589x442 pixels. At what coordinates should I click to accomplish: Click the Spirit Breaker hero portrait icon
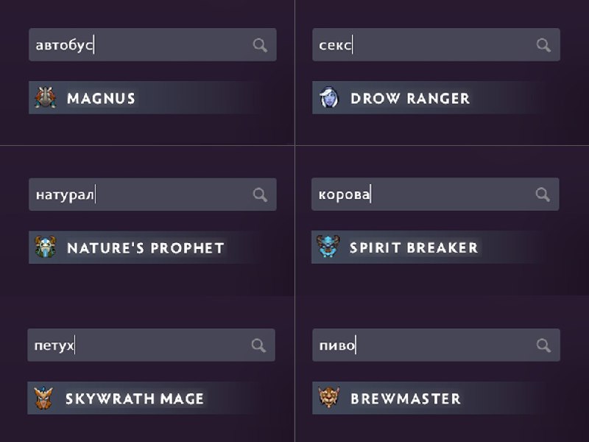tap(328, 248)
